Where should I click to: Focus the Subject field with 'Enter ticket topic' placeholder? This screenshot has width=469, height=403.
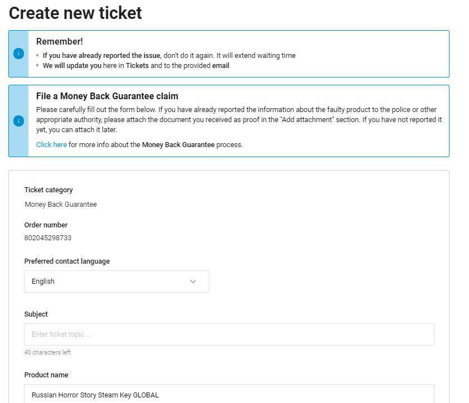(x=229, y=334)
